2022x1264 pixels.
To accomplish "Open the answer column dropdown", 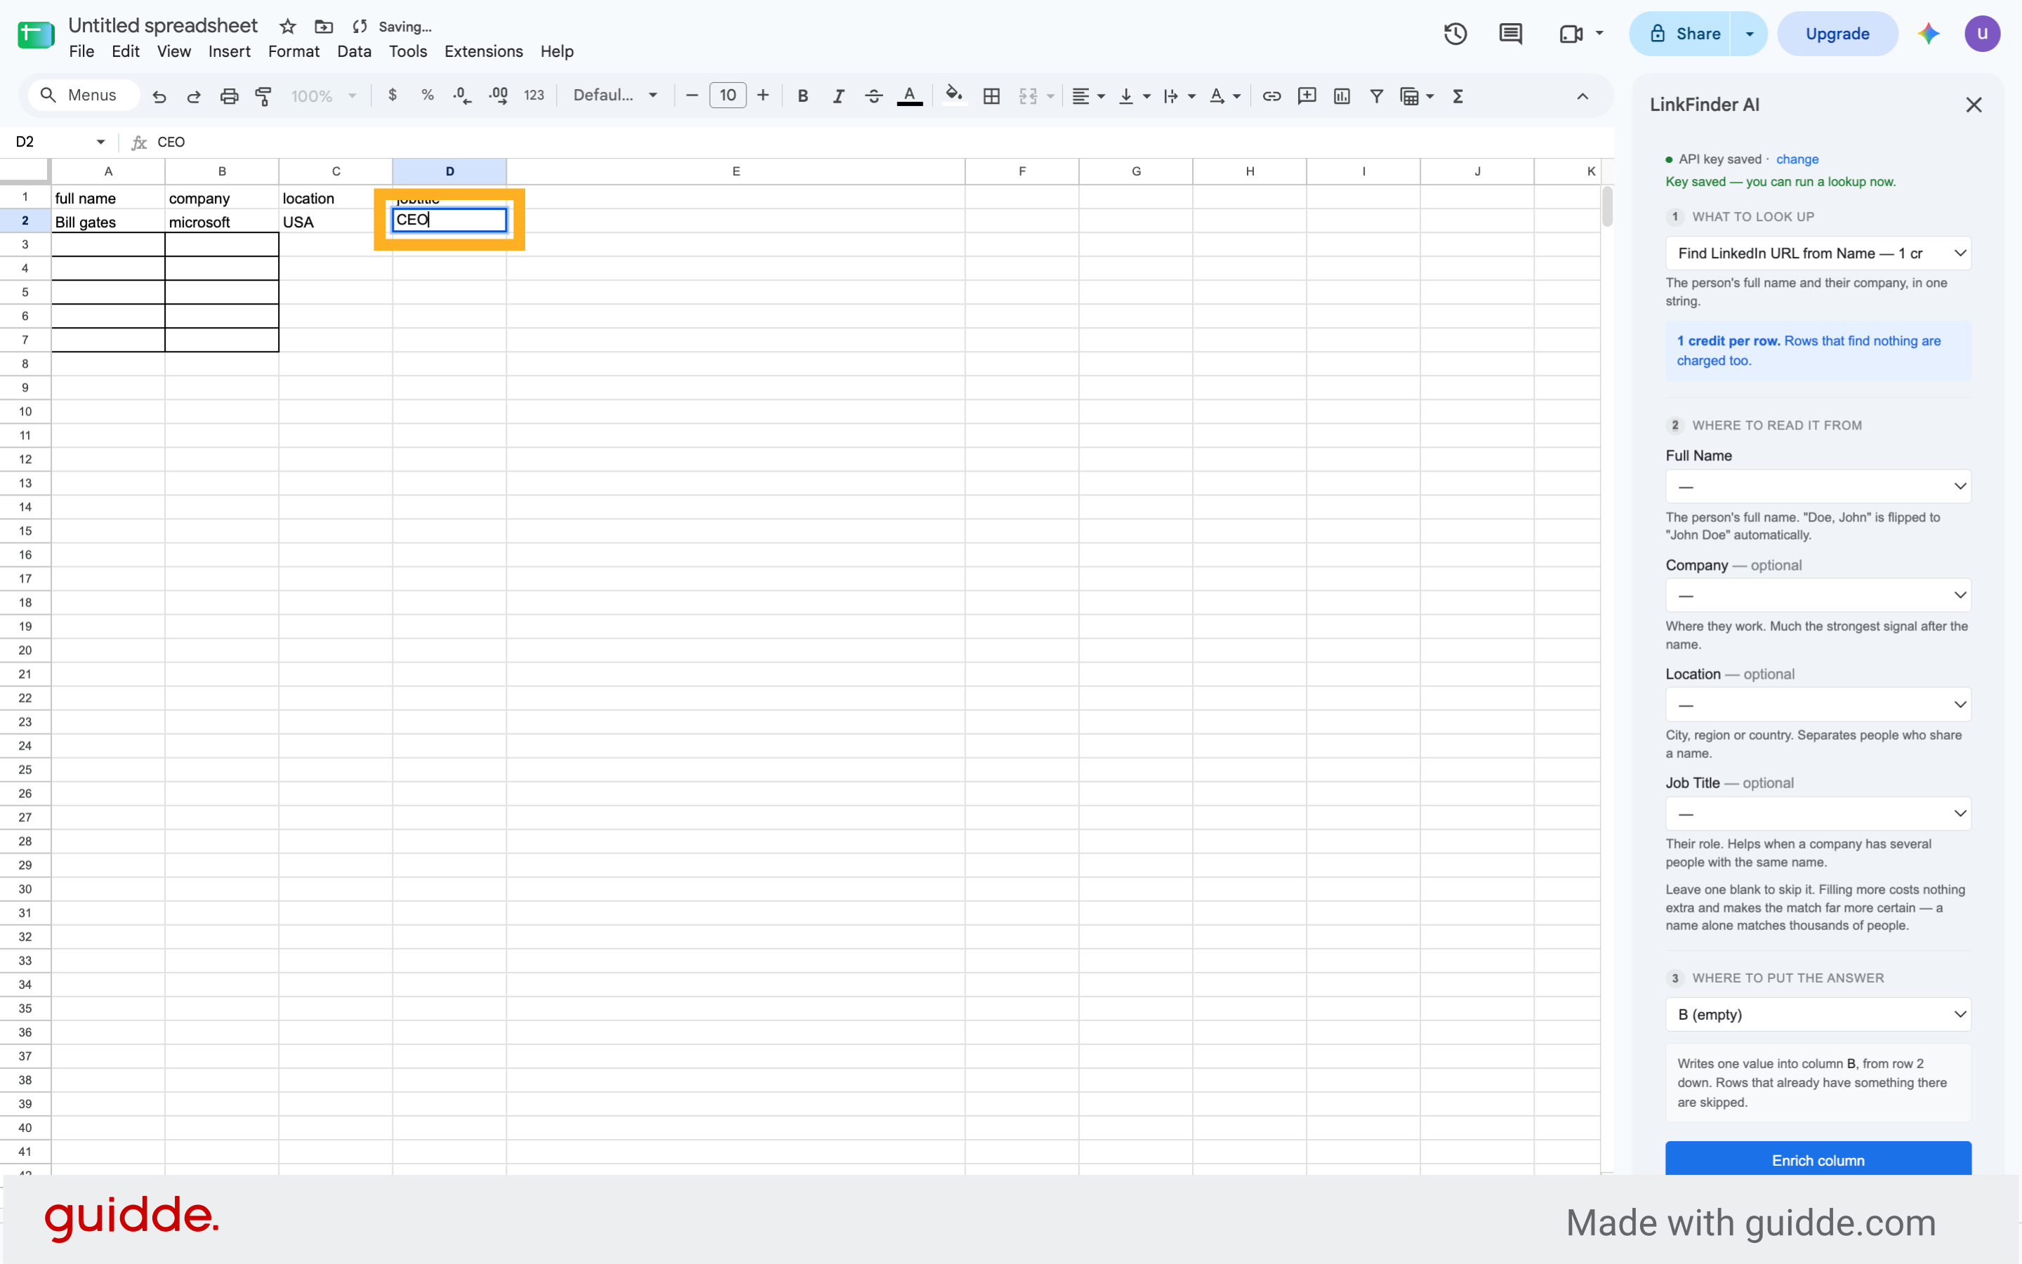I will [1818, 1015].
